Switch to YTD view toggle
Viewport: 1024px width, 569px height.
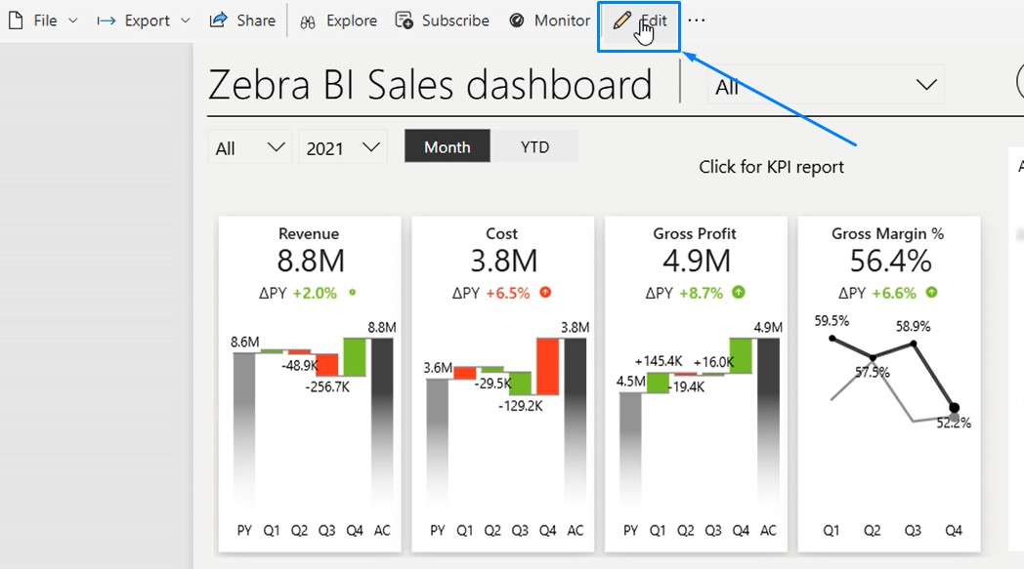pyautogui.click(x=534, y=147)
